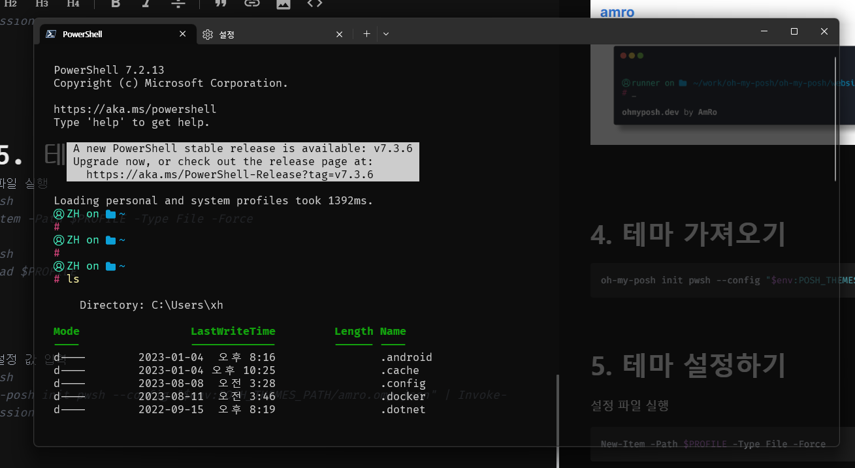
Task: Click the .dotnet directory name
Action: point(403,410)
